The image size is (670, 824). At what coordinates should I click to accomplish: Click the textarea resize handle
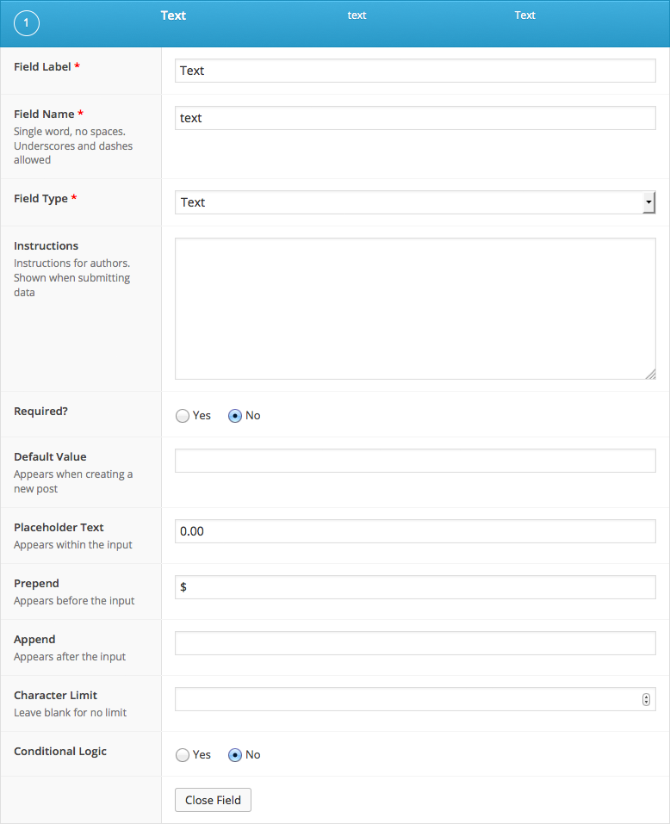(x=652, y=375)
